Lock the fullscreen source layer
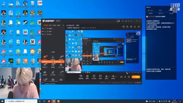Image resolution: width=183 pixels, height=103 pixels. pos(45,31)
